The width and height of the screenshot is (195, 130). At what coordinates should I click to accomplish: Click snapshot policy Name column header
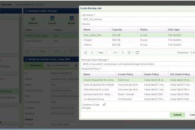[x=99, y=74]
